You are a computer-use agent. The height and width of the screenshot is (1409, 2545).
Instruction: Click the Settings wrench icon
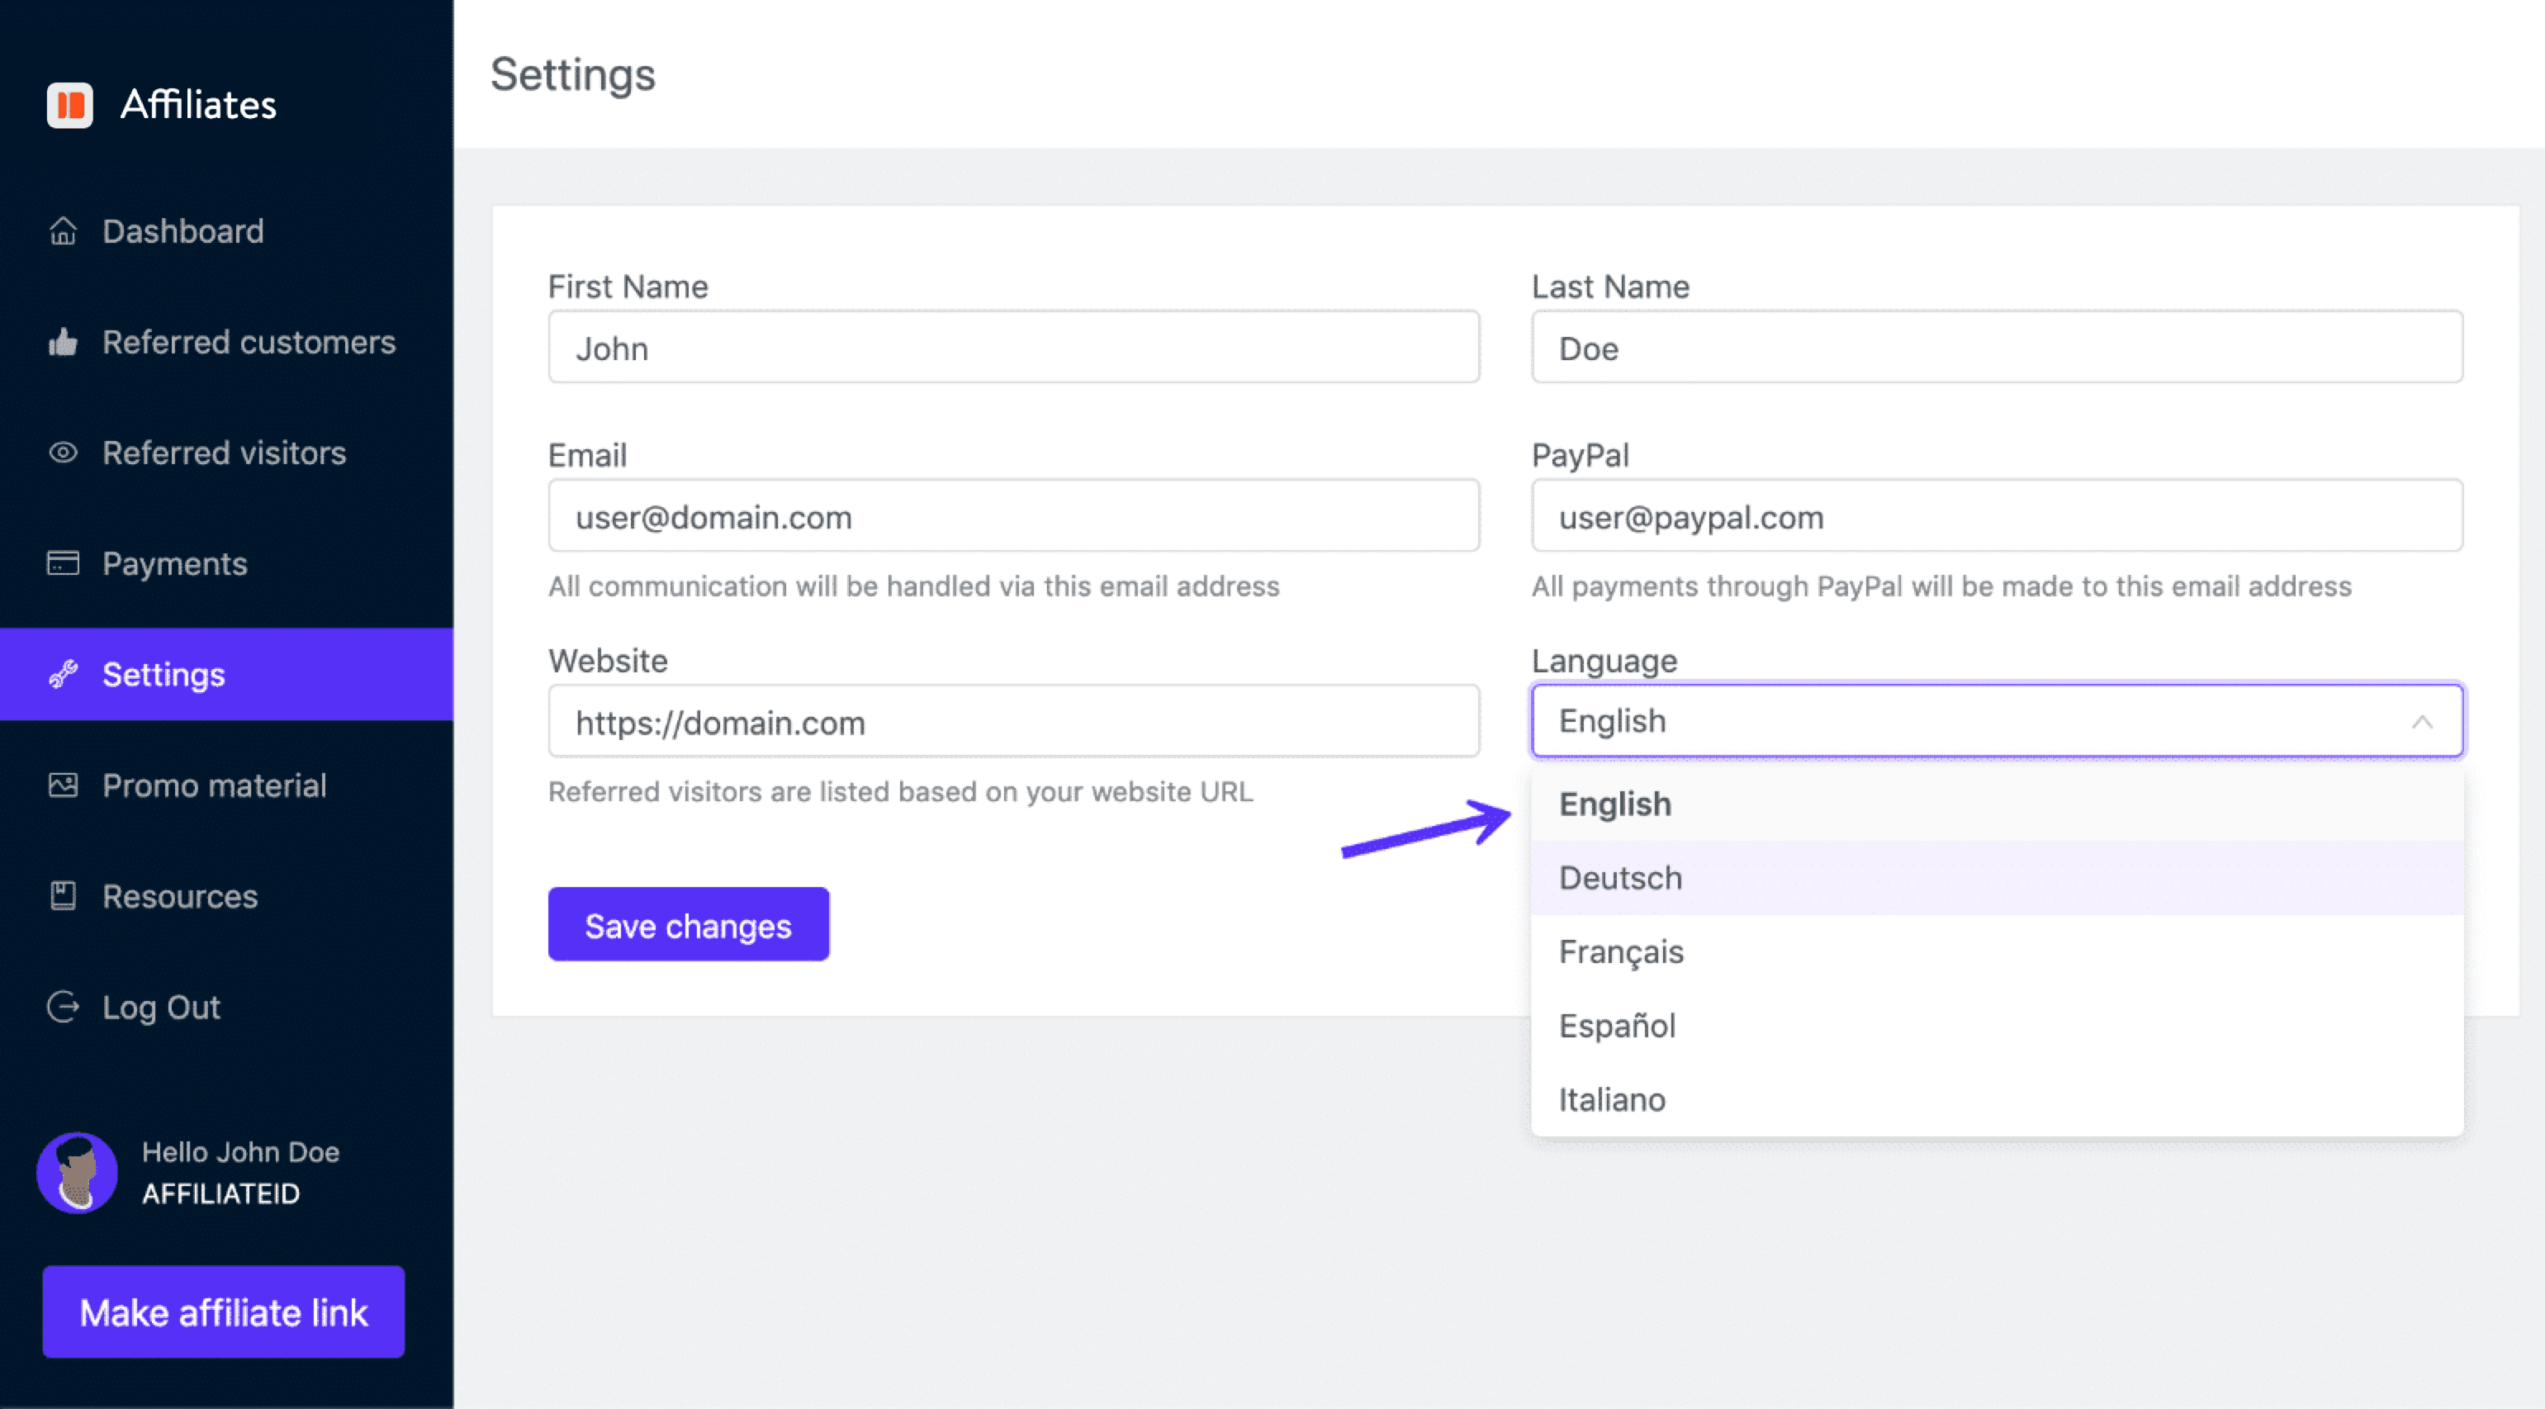coord(64,673)
